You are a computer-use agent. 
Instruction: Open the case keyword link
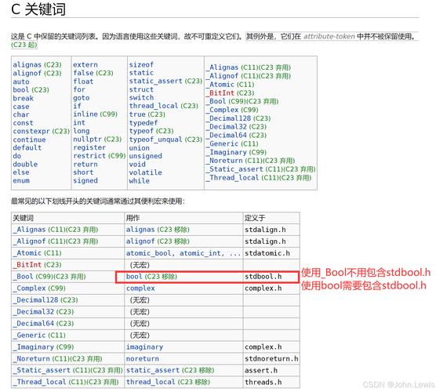point(21,107)
